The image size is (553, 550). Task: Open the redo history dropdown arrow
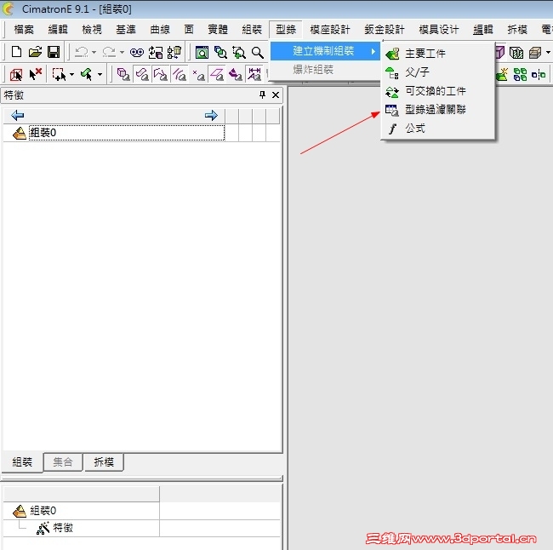pos(122,53)
